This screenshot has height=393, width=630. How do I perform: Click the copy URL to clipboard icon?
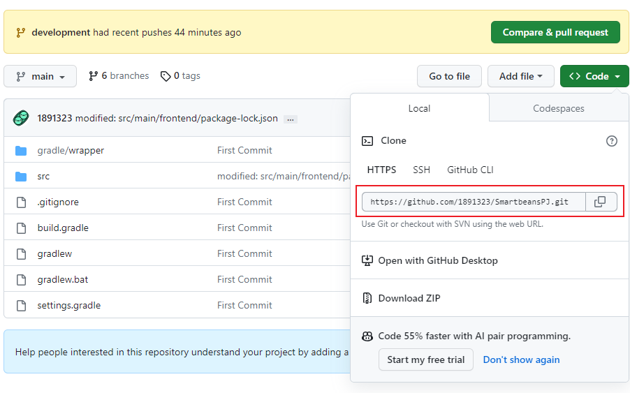click(600, 202)
